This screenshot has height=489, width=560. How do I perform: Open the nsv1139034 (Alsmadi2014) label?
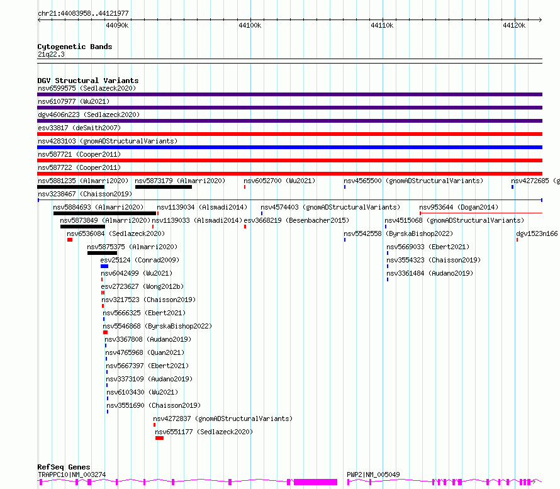click(x=202, y=207)
